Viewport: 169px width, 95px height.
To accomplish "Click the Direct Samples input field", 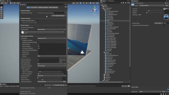I will [x=51, y=44].
